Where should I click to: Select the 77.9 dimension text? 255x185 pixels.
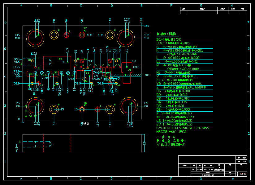[x=98, y=69]
